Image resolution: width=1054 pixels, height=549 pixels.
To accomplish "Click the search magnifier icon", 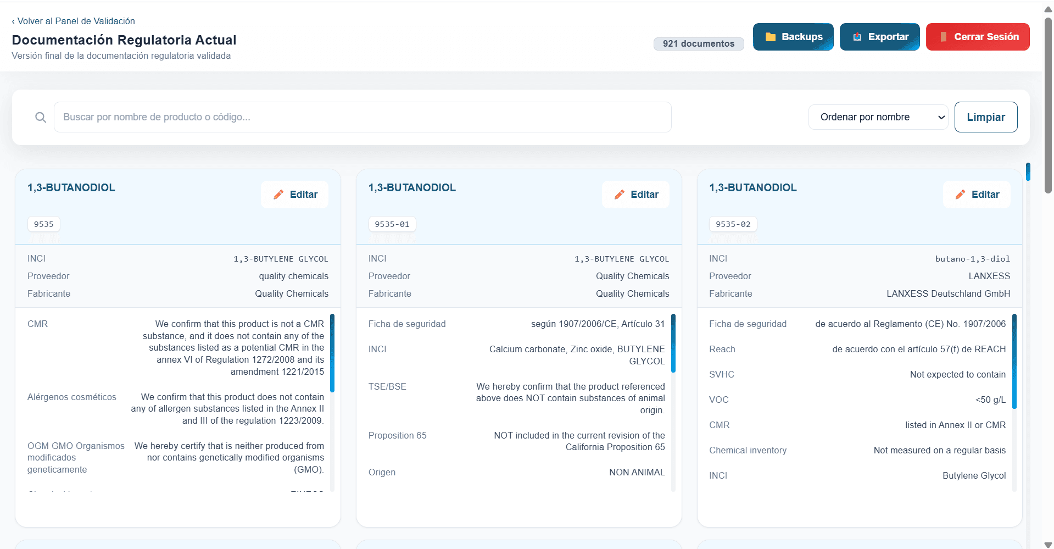I will [x=41, y=117].
